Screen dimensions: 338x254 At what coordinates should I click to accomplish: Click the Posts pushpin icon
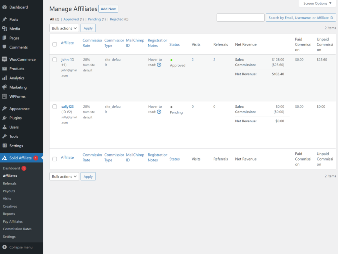point(5,19)
